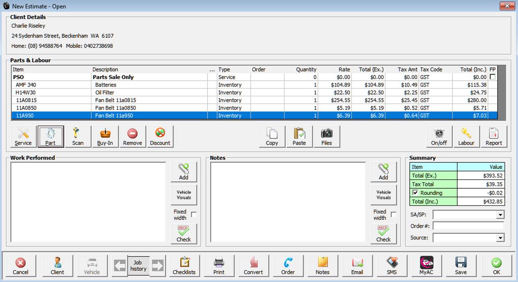Expand the SA/SP dropdown
The width and height of the screenshot is (518, 282).
(x=500, y=215)
